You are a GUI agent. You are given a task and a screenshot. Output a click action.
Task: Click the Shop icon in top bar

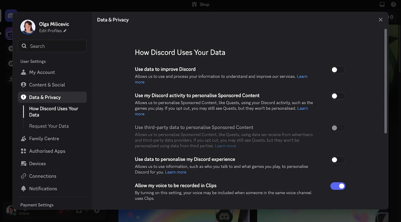pyautogui.click(x=194, y=4)
